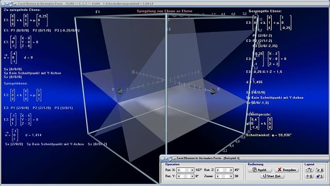
Task: Click the Layout S button
Action: (320, 176)
